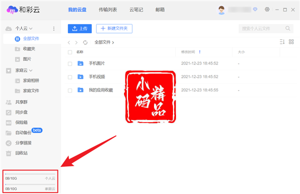300x194 pixels.
Task: Switch to grid view
Action: coord(291,41)
